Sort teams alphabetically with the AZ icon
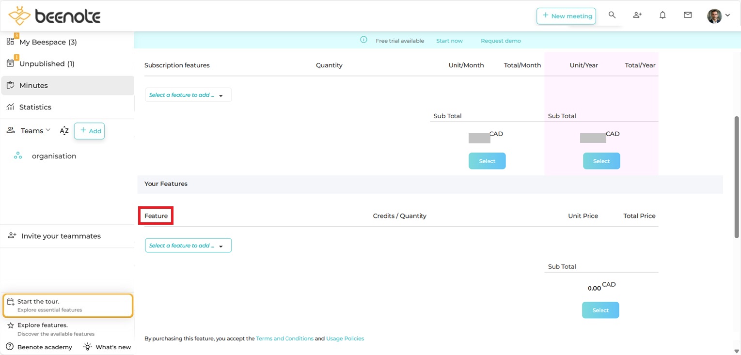The image size is (741, 355). click(64, 130)
